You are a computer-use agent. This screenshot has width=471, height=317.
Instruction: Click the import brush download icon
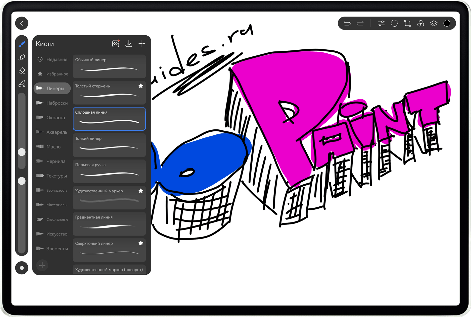click(129, 44)
